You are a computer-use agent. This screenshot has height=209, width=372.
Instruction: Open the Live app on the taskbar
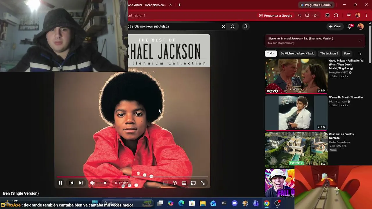pyautogui.click(x=224, y=203)
